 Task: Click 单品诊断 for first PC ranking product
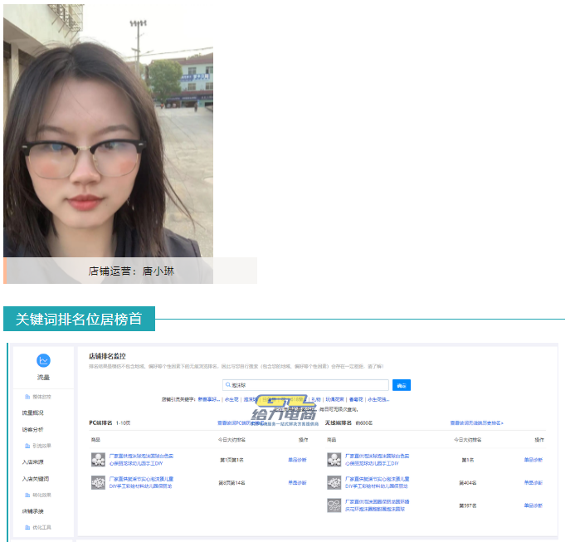click(x=297, y=460)
